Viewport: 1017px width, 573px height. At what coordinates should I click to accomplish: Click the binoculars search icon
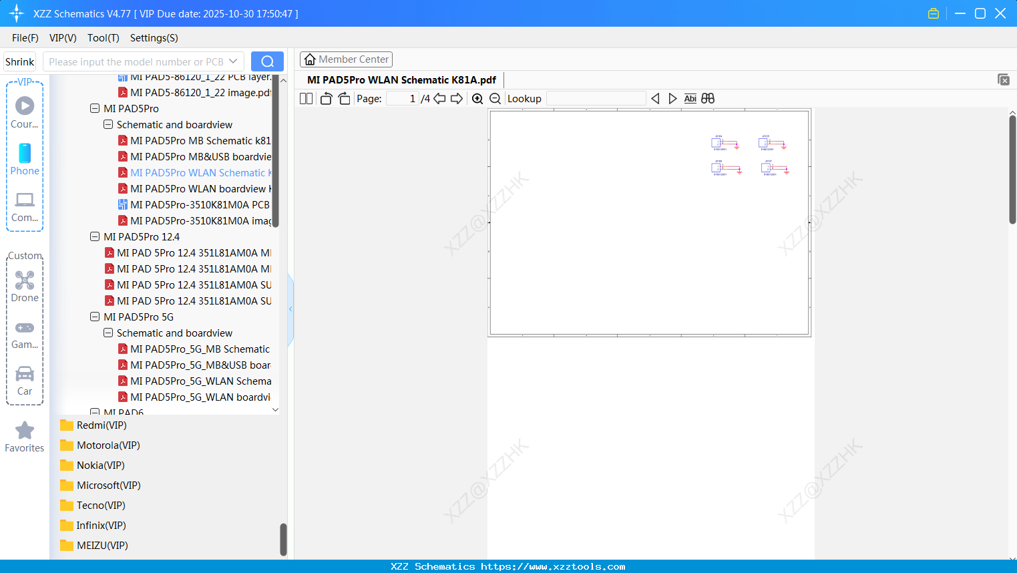(708, 99)
